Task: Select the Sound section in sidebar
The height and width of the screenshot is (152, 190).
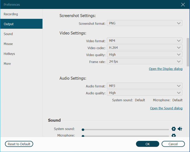Action: [x=8, y=34]
